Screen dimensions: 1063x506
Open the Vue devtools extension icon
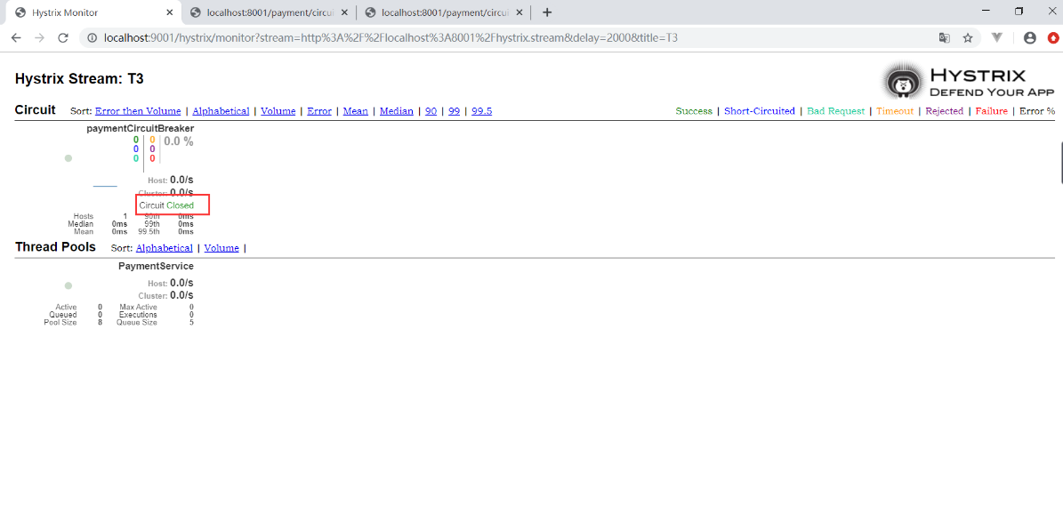point(997,38)
